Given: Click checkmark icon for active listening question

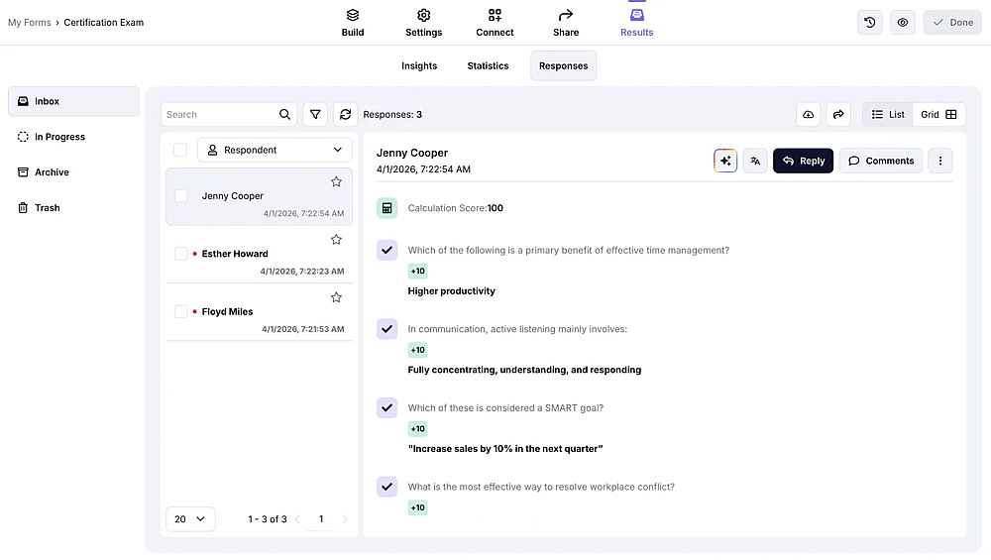Looking at the screenshot, I should [x=386, y=329].
